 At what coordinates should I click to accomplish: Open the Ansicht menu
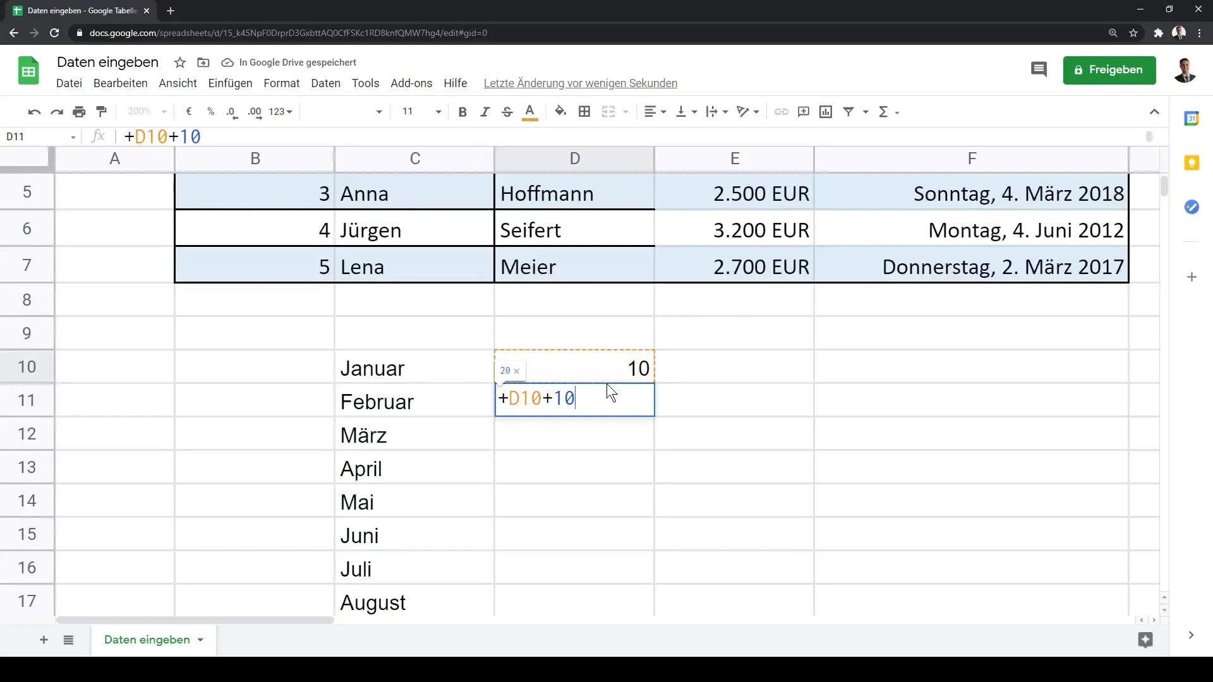tap(178, 83)
